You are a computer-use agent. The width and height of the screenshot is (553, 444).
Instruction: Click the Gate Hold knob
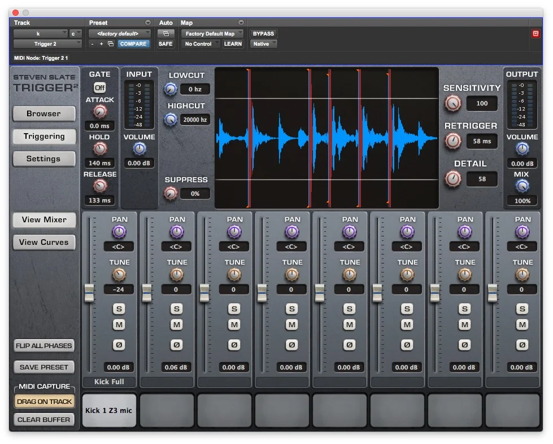pyautogui.click(x=100, y=149)
